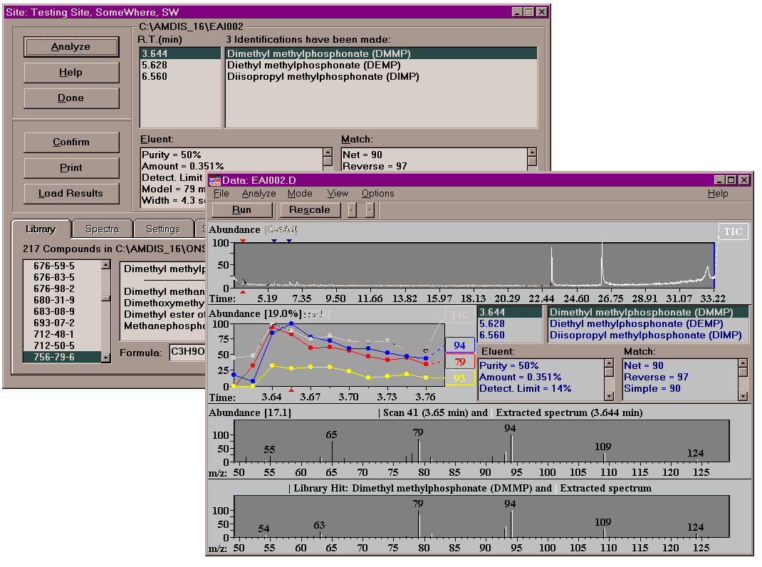762x567 pixels.
Task: Open the Options menu
Action: pyautogui.click(x=377, y=193)
